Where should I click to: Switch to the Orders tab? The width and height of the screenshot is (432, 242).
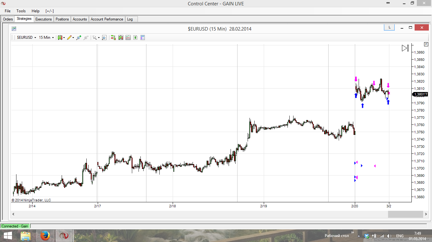click(8, 19)
